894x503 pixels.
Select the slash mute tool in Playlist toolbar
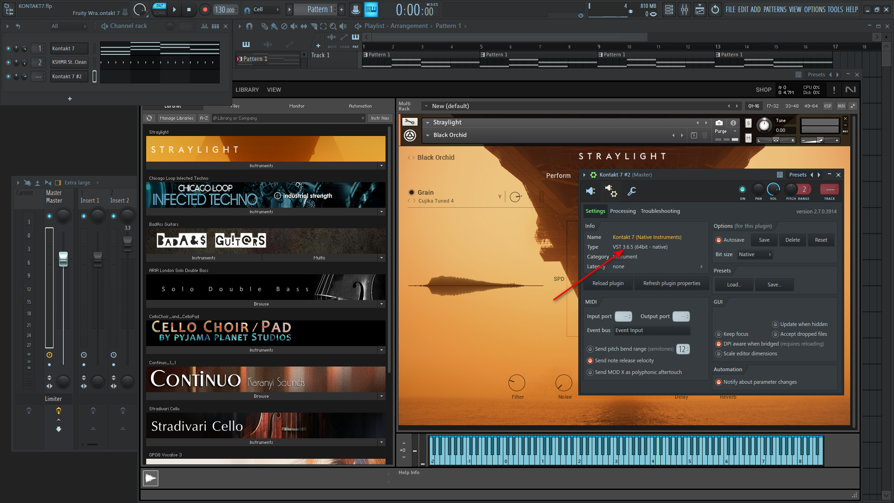[284, 26]
